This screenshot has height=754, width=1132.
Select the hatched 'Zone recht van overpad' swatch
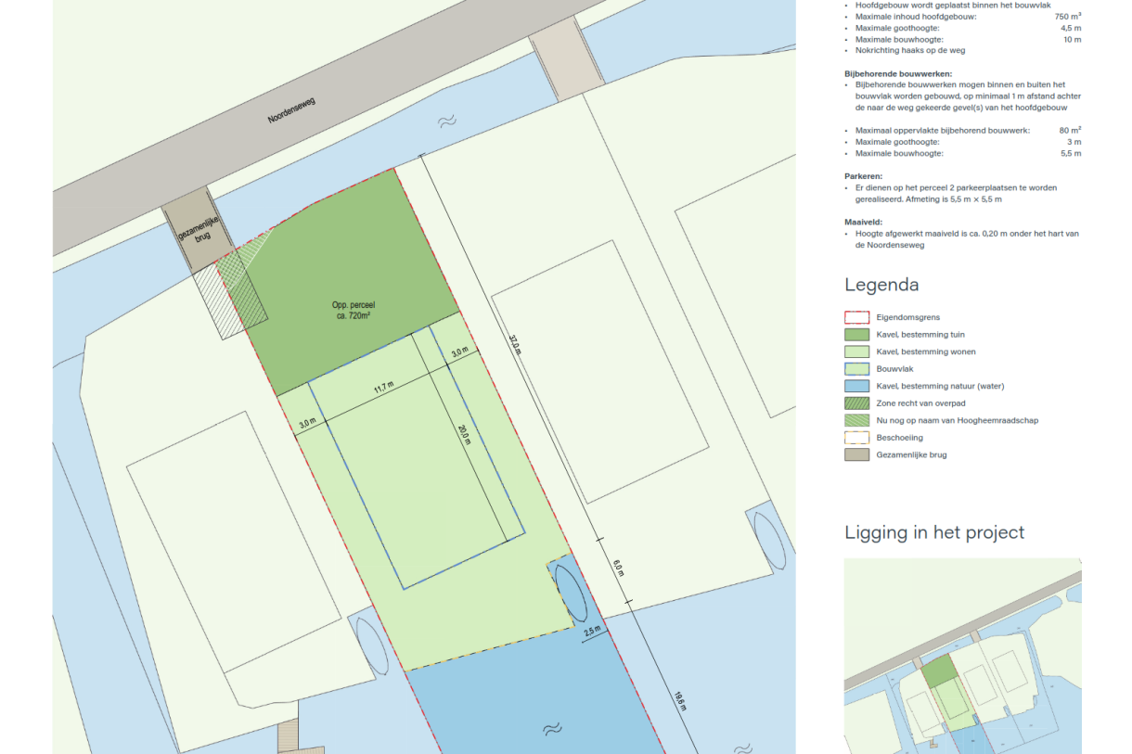pos(855,403)
